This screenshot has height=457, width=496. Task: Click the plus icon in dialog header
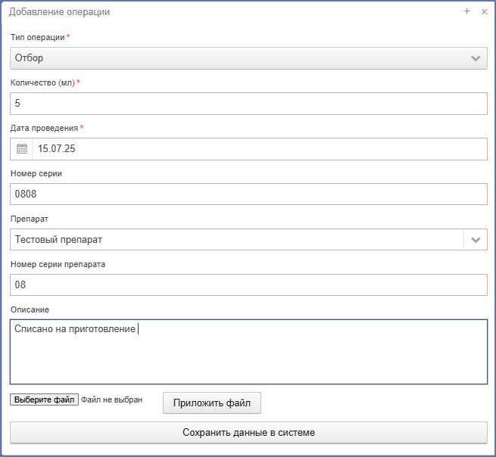[466, 11]
